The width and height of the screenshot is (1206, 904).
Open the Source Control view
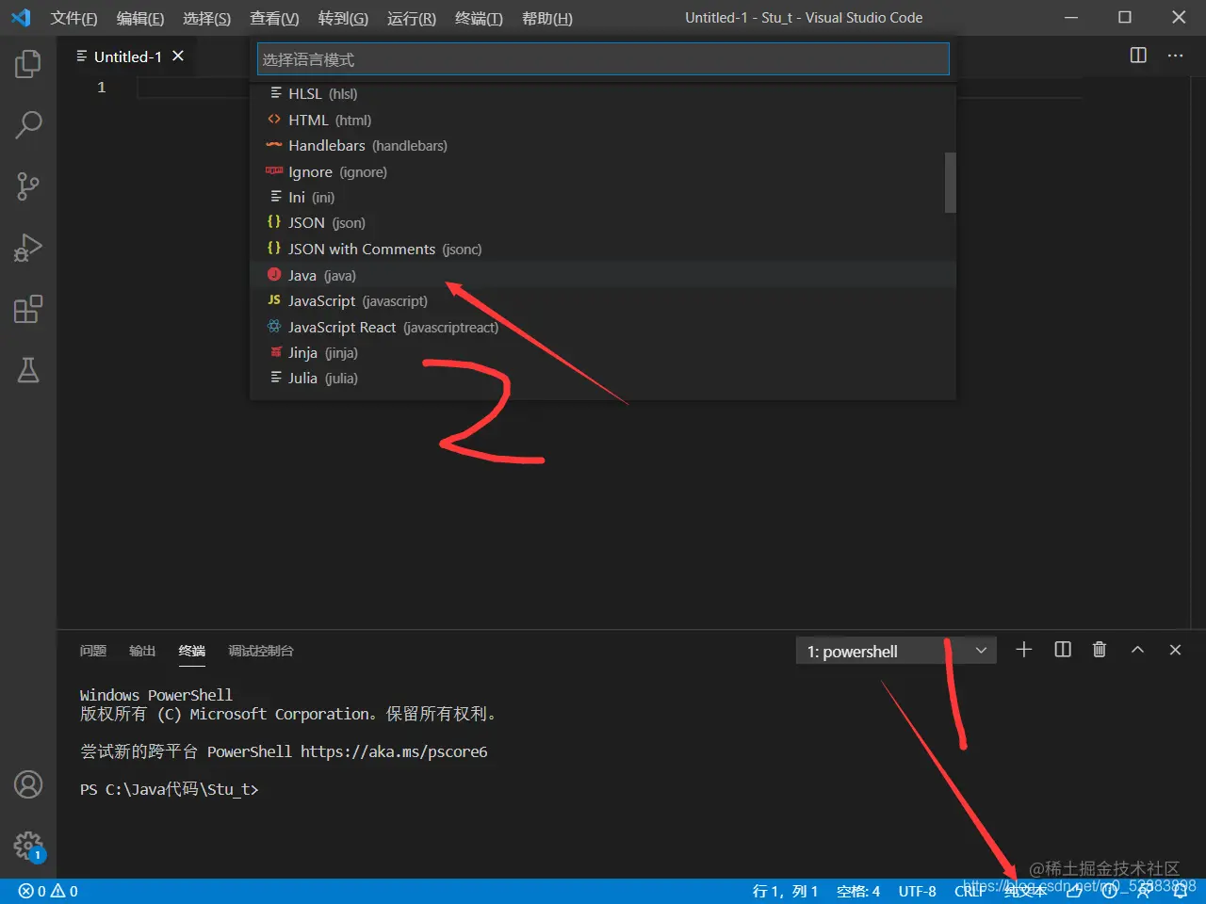pyautogui.click(x=28, y=186)
